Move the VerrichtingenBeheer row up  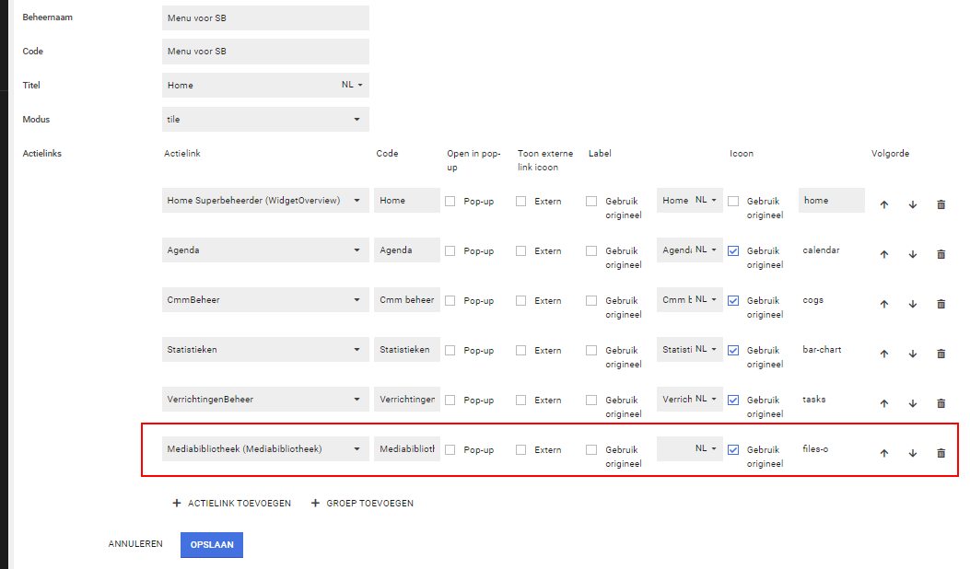coord(883,403)
